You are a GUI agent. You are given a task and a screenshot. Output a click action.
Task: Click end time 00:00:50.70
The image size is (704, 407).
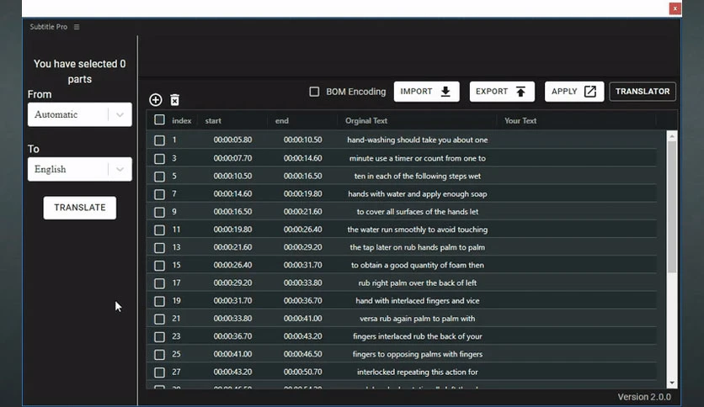coord(302,372)
